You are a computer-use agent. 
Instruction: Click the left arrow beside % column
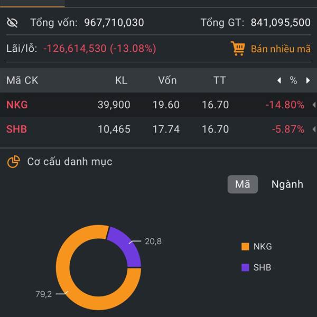tap(279, 80)
